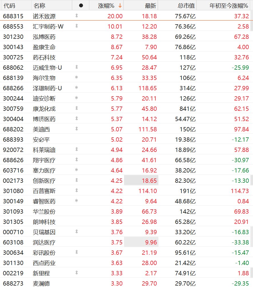
Task: Open stock code 300759 康龙化成
Action: click(x=13, y=109)
